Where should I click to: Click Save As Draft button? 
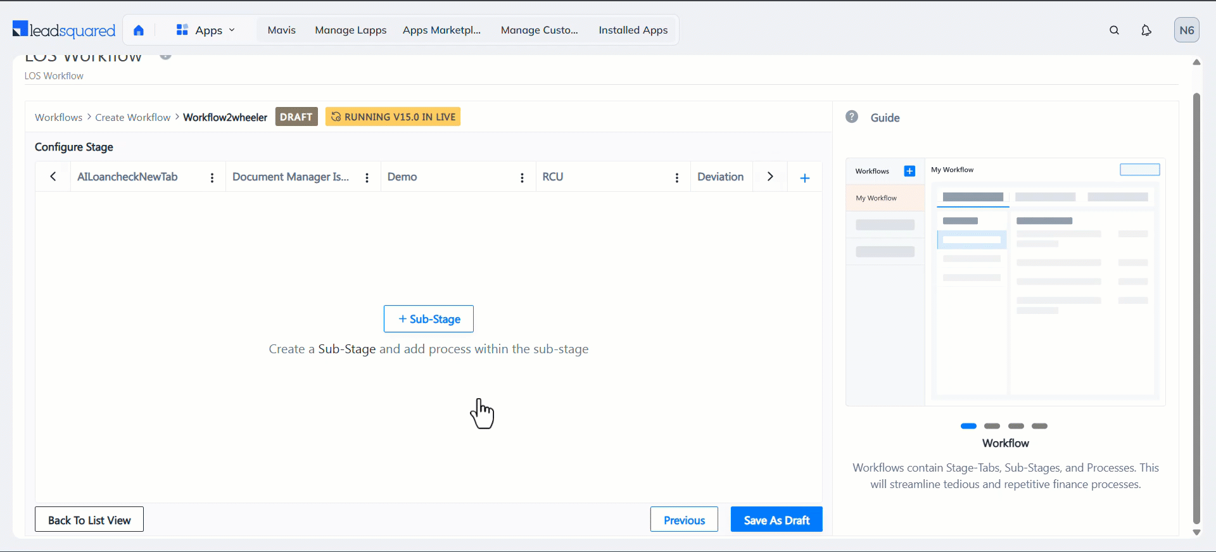[776, 520]
